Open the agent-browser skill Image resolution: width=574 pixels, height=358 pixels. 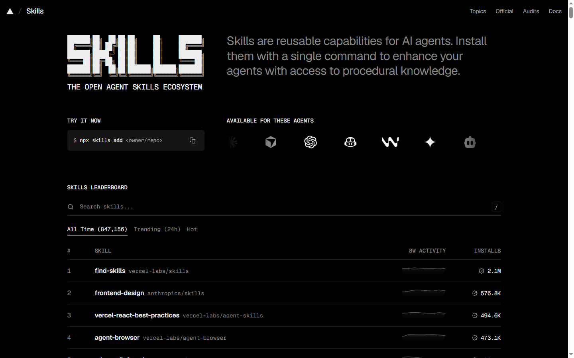(x=117, y=337)
